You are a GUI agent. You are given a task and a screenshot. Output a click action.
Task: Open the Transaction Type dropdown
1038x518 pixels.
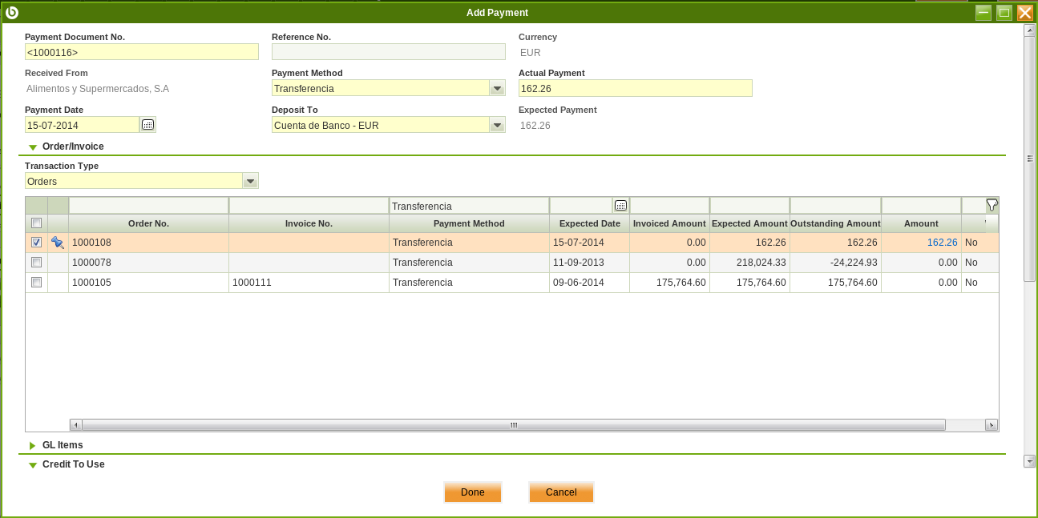250,181
